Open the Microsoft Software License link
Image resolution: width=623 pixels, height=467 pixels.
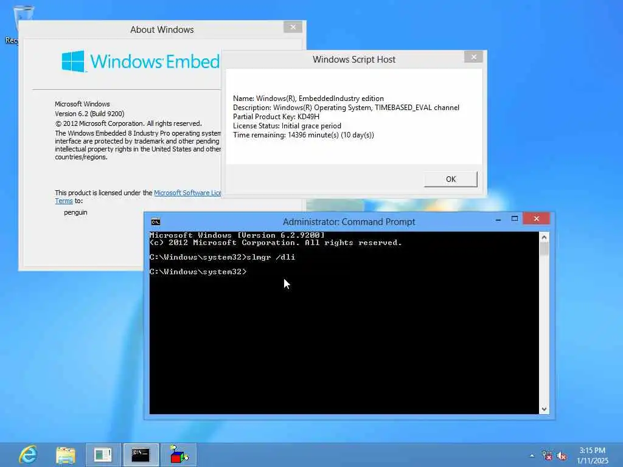(187, 193)
